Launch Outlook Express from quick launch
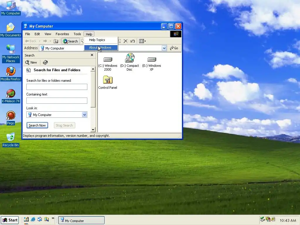 (40, 219)
